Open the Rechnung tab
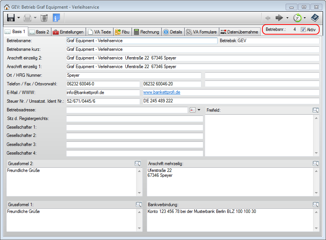The height and width of the screenshot is (240, 326). pos(147,32)
